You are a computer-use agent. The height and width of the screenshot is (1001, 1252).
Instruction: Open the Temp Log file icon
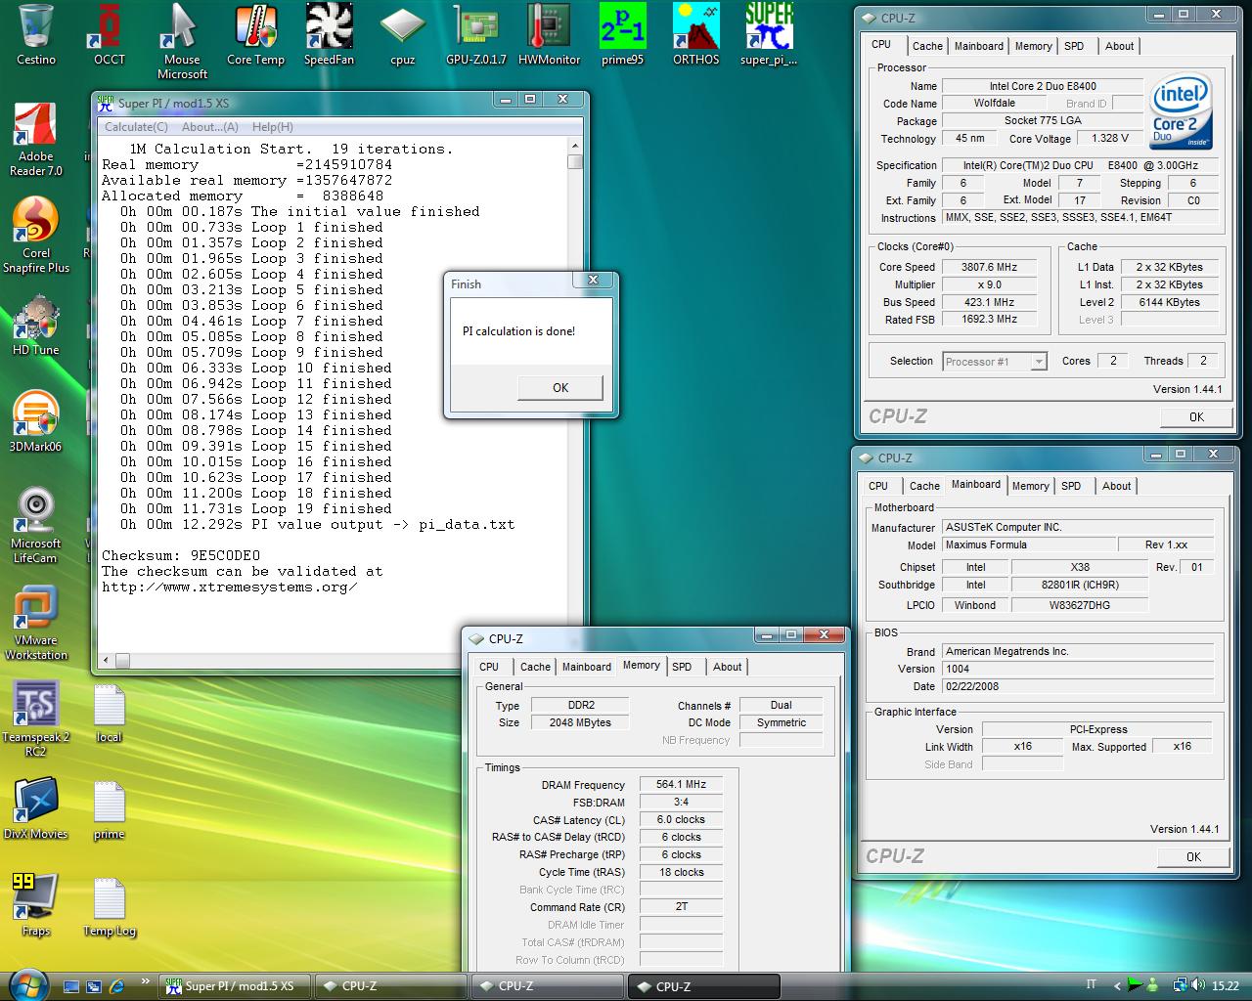(109, 906)
